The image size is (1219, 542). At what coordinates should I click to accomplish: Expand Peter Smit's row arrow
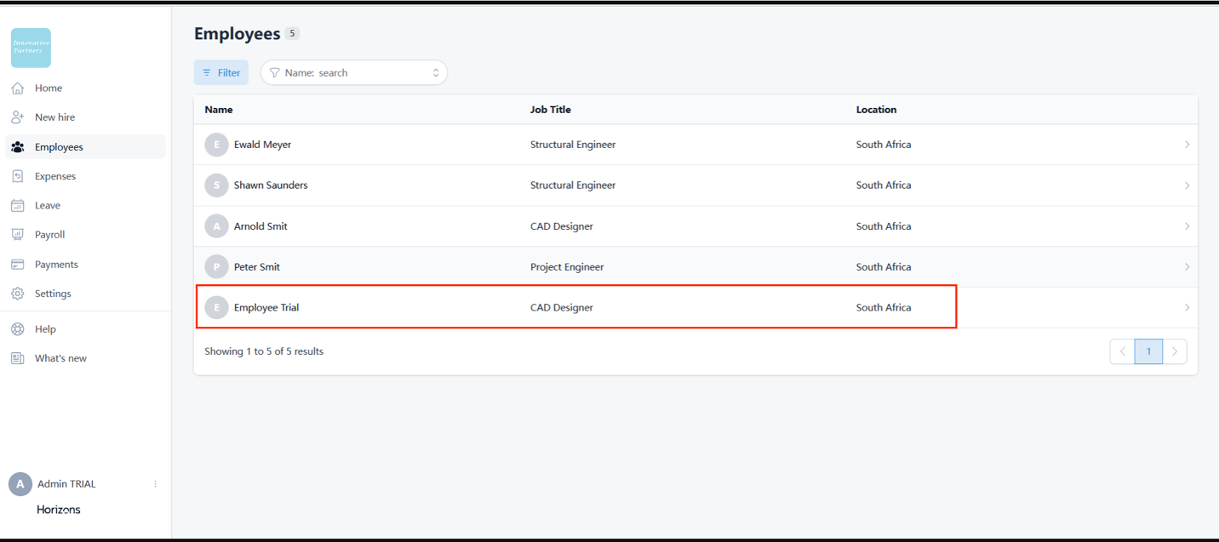click(x=1187, y=267)
